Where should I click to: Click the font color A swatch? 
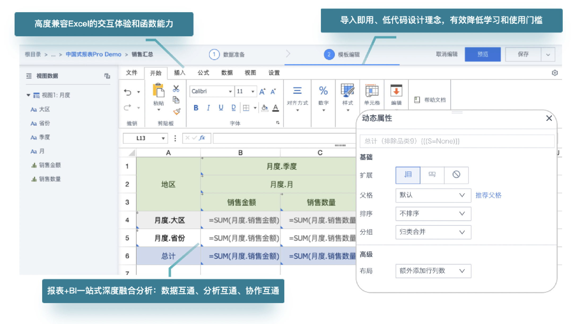[x=276, y=108]
